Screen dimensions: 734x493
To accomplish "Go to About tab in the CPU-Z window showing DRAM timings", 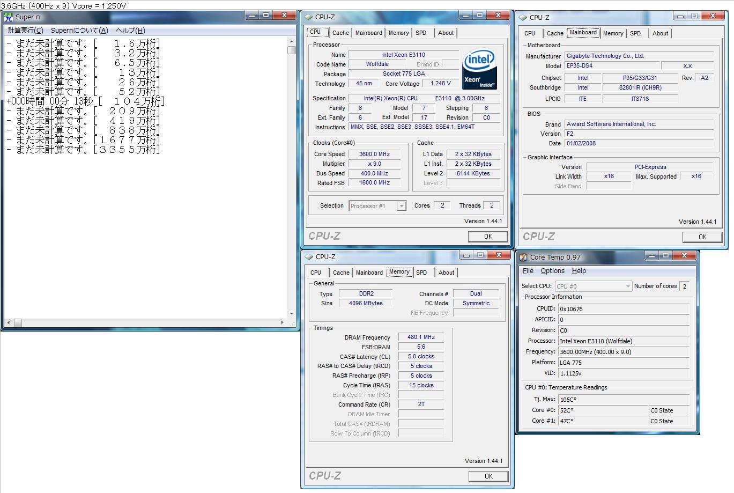I will coord(447,273).
